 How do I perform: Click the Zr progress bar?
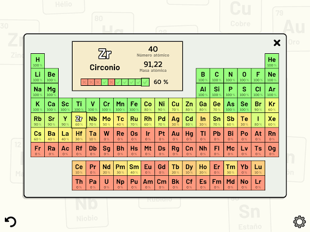click(x=115, y=82)
